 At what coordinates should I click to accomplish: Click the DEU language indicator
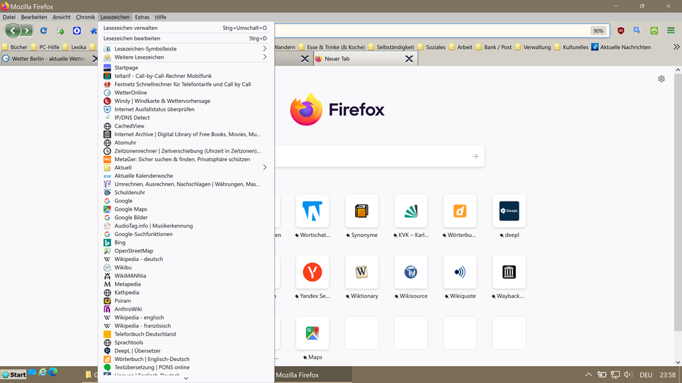[x=646, y=374]
